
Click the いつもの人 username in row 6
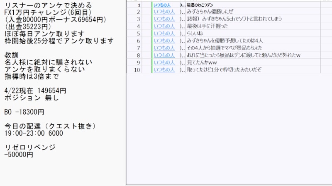pos(164,41)
